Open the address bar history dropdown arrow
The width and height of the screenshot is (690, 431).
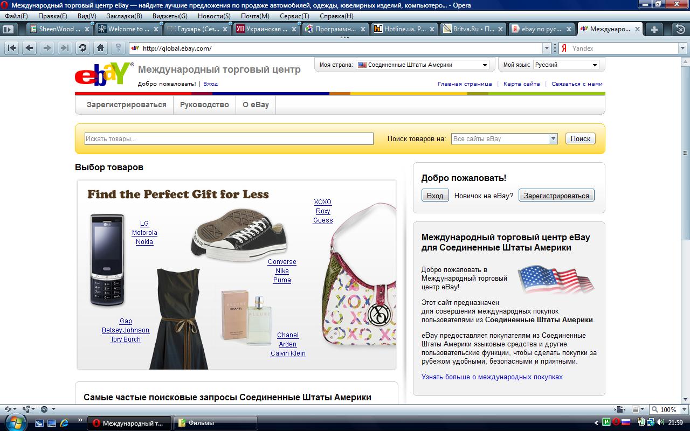coord(547,48)
